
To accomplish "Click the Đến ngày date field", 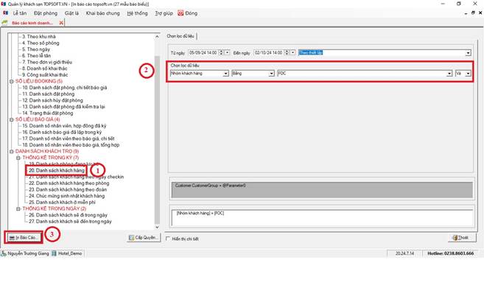I will pyautogui.click(x=269, y=53).
